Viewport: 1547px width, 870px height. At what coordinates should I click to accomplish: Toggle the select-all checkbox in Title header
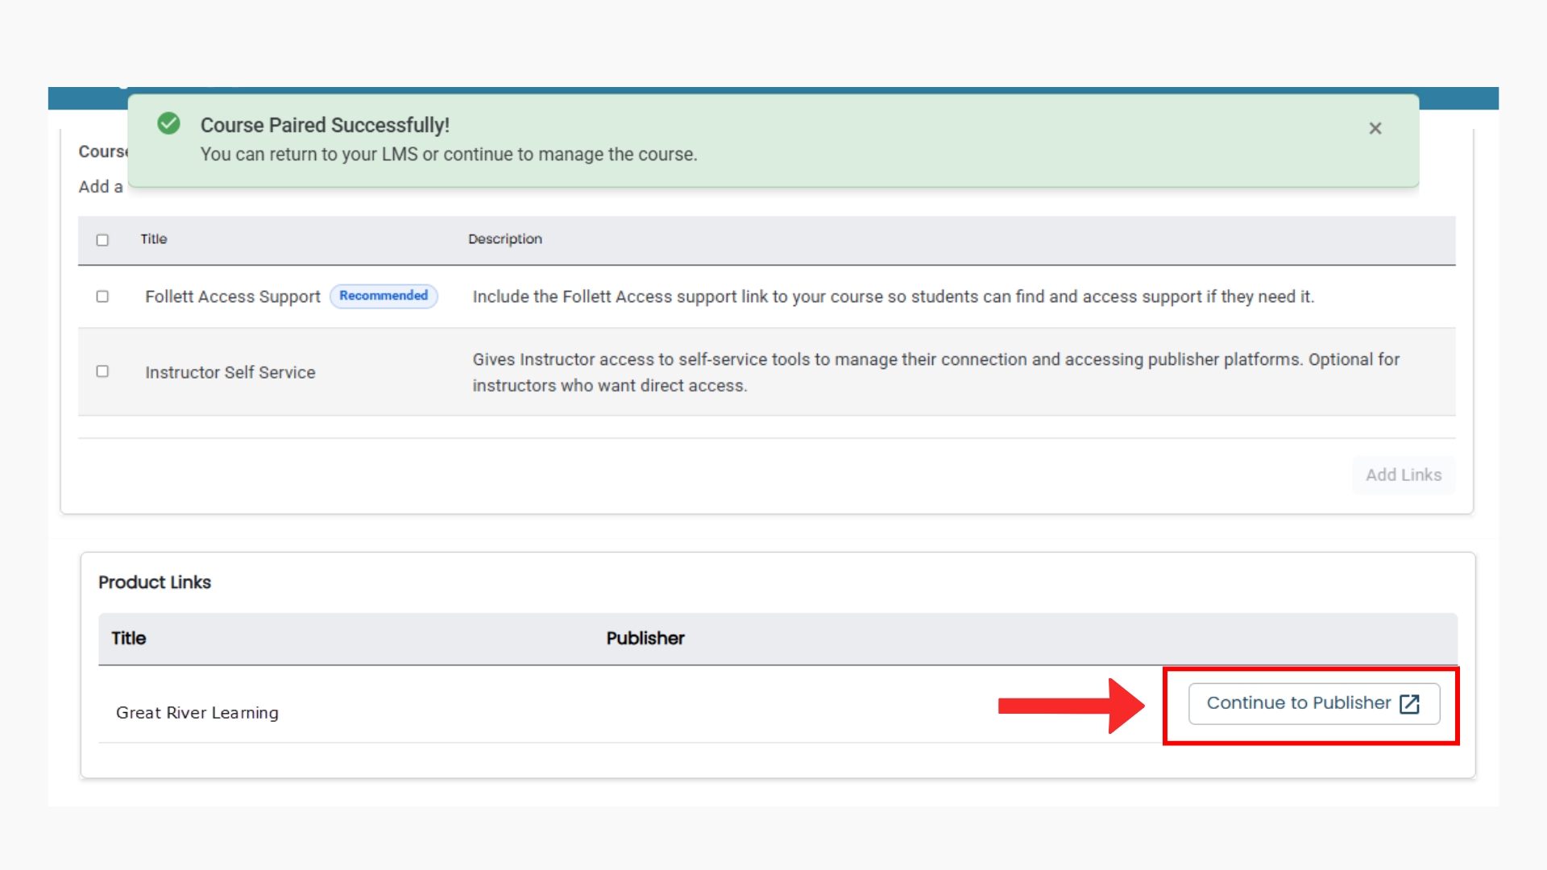coord(102,240)
